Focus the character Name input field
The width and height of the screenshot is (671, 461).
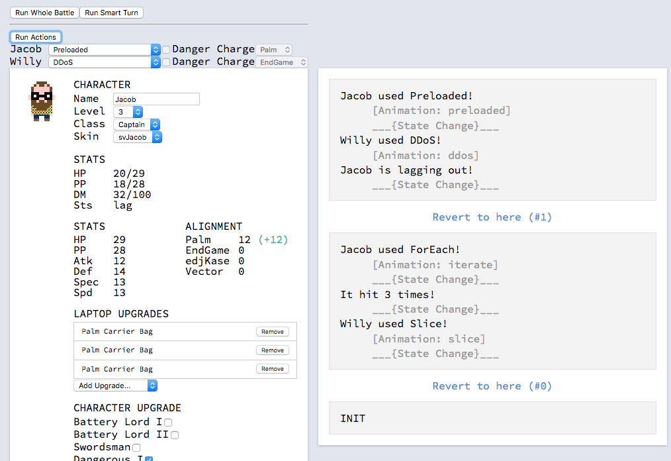156,99
